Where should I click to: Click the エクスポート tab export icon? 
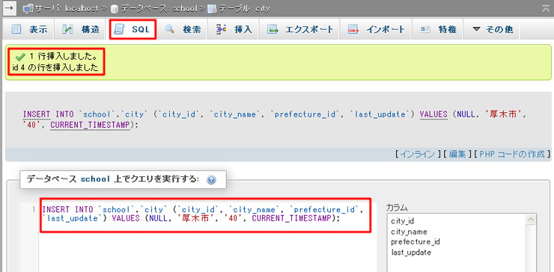point(273,30)
